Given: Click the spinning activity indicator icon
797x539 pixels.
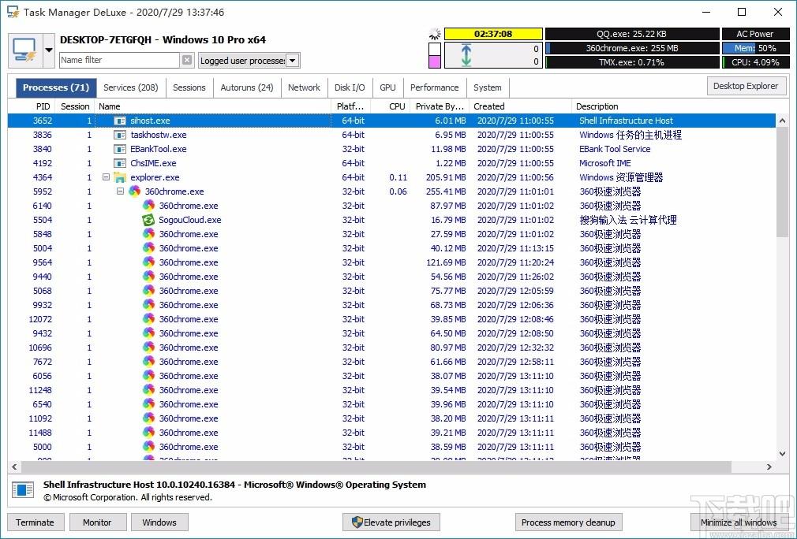Looking at the screenshot, I should pyautogui.click(x=435, y=34).
